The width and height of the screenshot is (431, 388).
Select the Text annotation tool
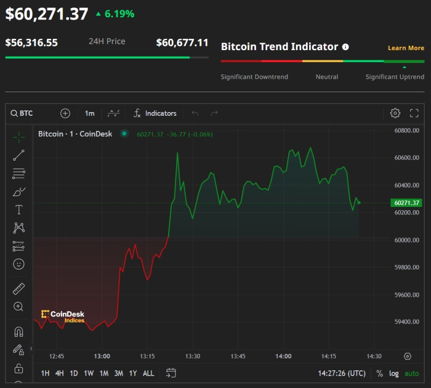click(x=19, y=210)
